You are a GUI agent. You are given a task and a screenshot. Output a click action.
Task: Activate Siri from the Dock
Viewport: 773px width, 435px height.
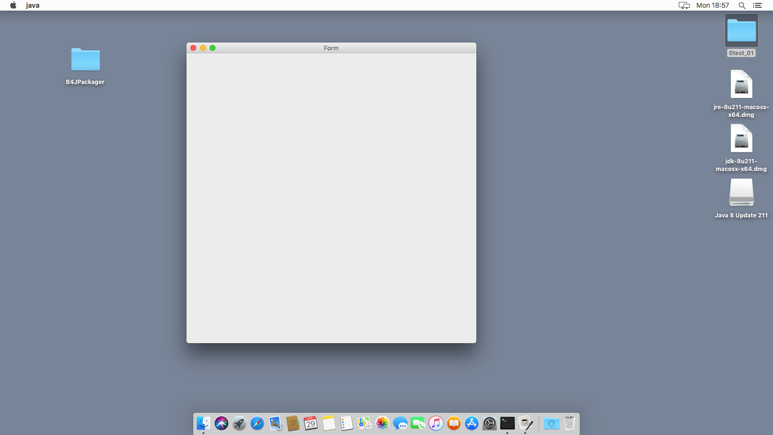click(220, 423)
